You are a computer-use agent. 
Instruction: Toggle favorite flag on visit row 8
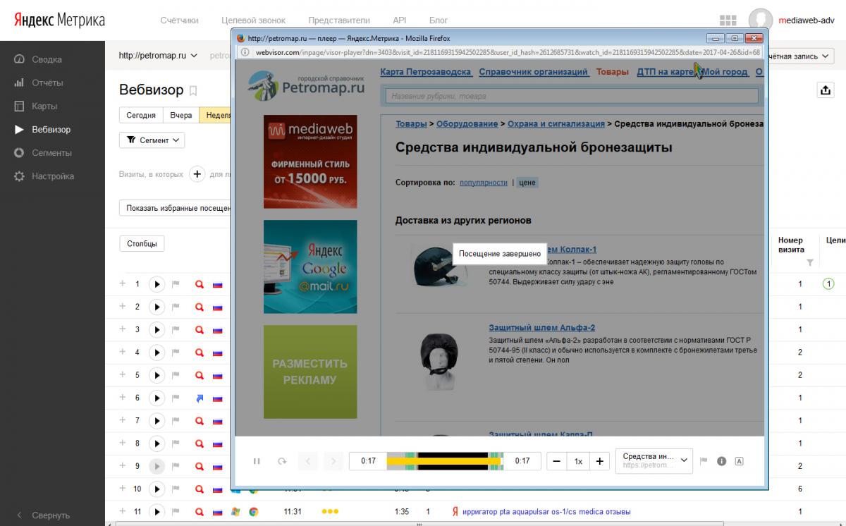tap(176, 444)
